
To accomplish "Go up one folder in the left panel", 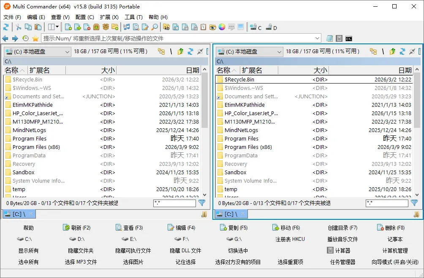I will point(181,51).
